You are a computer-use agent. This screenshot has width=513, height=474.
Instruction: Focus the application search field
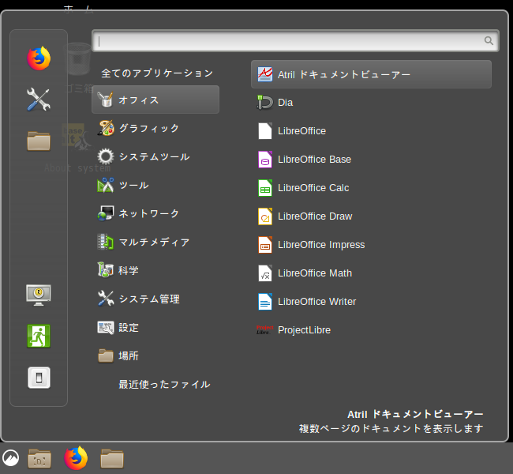[295, 40]
